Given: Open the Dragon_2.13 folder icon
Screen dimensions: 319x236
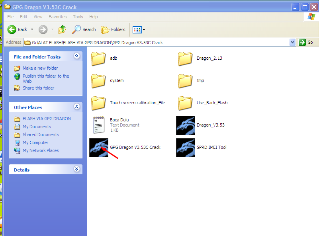Looking at the screenshot, I should (185, 59).
